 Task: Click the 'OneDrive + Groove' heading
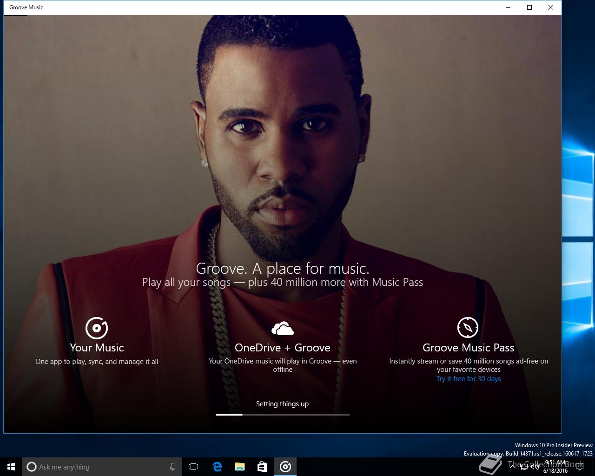pyautogui.click(x=283, y=348)
